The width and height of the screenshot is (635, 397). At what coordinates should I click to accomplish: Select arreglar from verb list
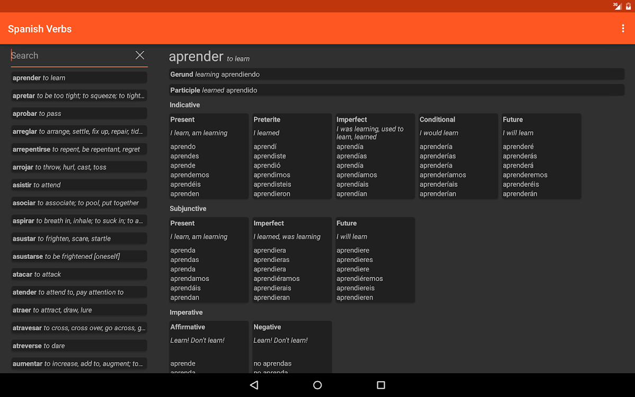pos(79,131)
